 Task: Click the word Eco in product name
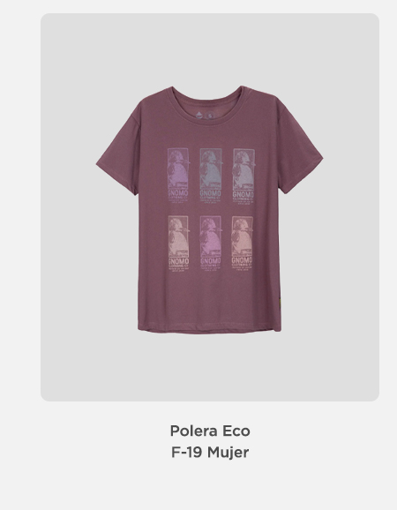pyautogui.click(x=236, y=431)
